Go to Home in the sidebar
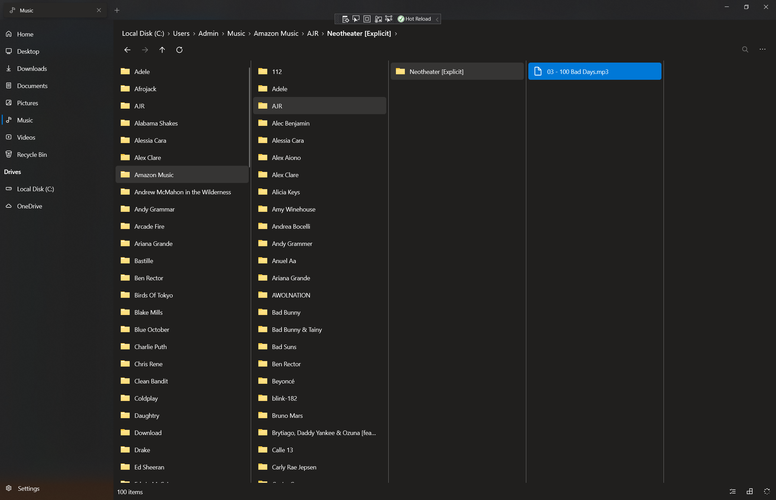This screenshot has width=776, height=500. pos(57,34)
